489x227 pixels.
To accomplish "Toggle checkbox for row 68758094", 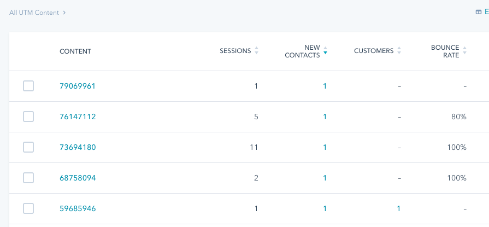I will [28, 178].
